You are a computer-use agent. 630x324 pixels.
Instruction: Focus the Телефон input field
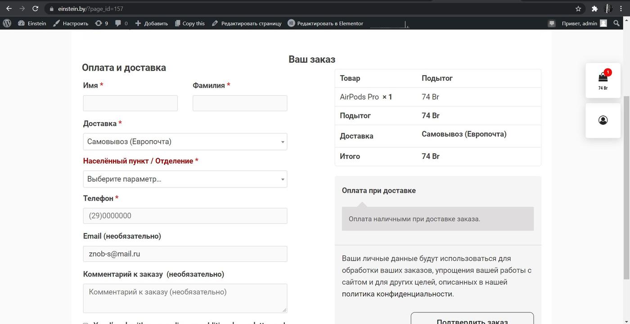[185, 216]
